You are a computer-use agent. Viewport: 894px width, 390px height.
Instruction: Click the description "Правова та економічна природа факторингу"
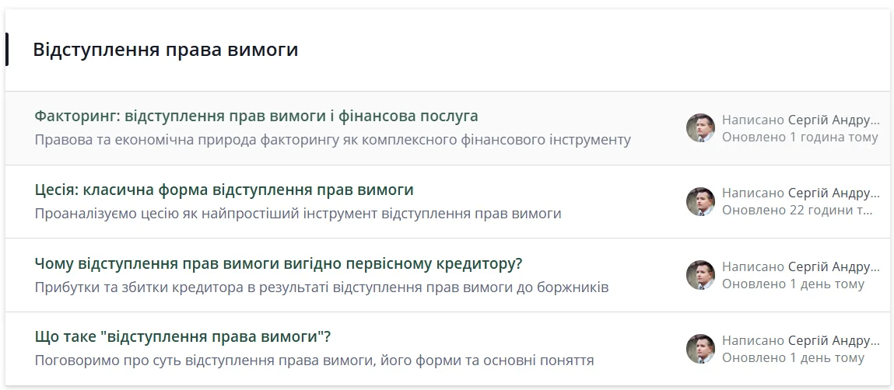332,140
